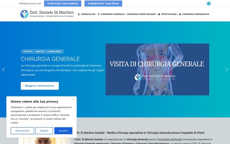
Task: Accept cookies with Accetta button
Action: (63, 131)
